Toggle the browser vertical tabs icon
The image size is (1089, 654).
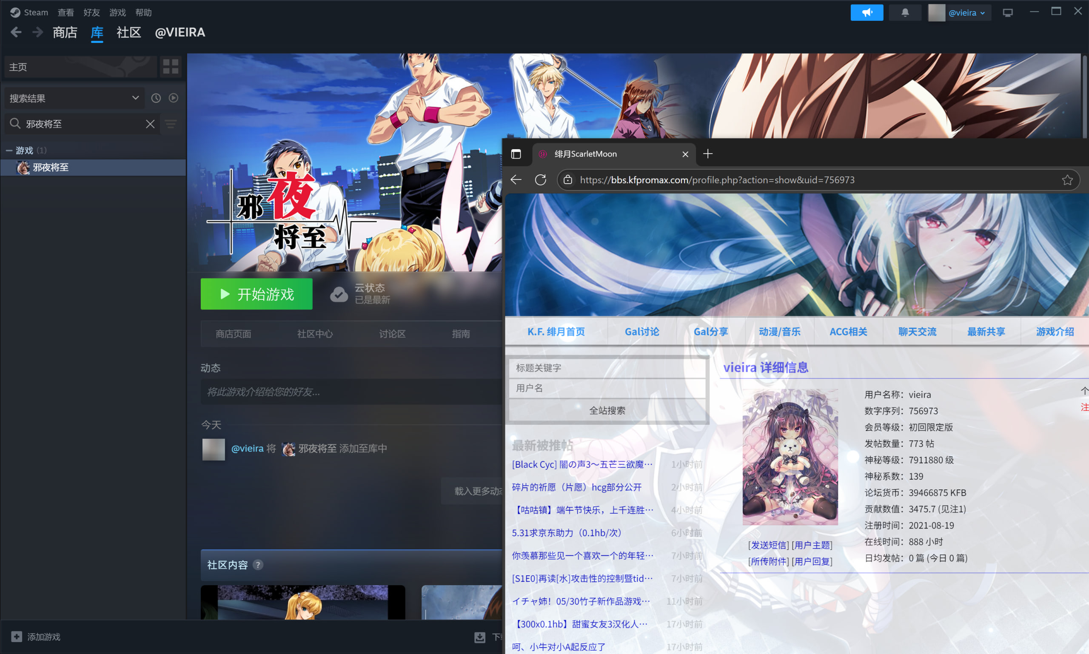tap(516, 154)
